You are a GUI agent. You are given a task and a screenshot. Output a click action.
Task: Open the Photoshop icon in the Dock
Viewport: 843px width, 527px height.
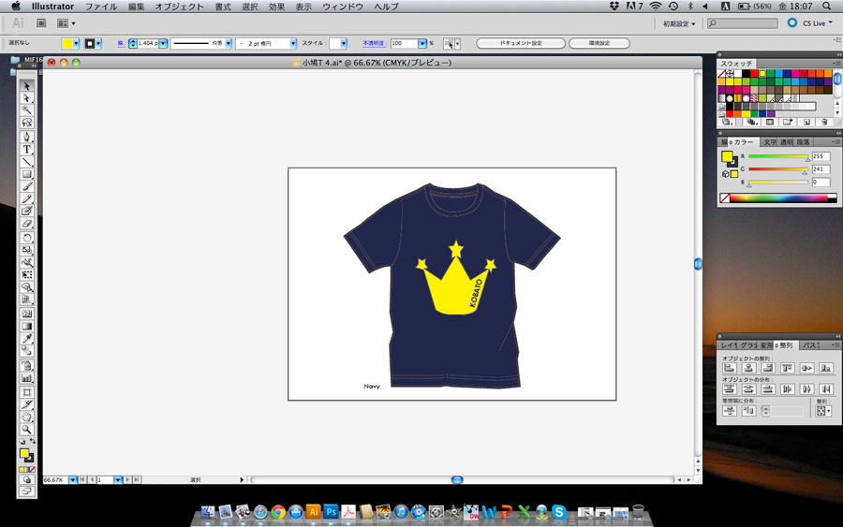[x=331, y=512]
